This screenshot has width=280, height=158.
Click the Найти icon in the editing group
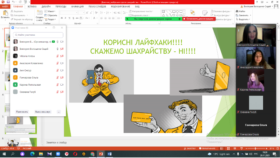pyautogui.click(x=237, y=11)
